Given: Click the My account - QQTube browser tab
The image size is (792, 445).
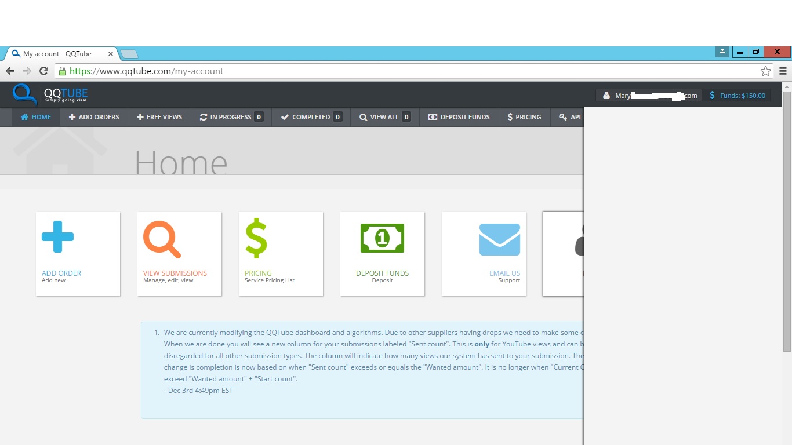Looking at the screenshot, I should pyautogui.click(x=61, y=54).
